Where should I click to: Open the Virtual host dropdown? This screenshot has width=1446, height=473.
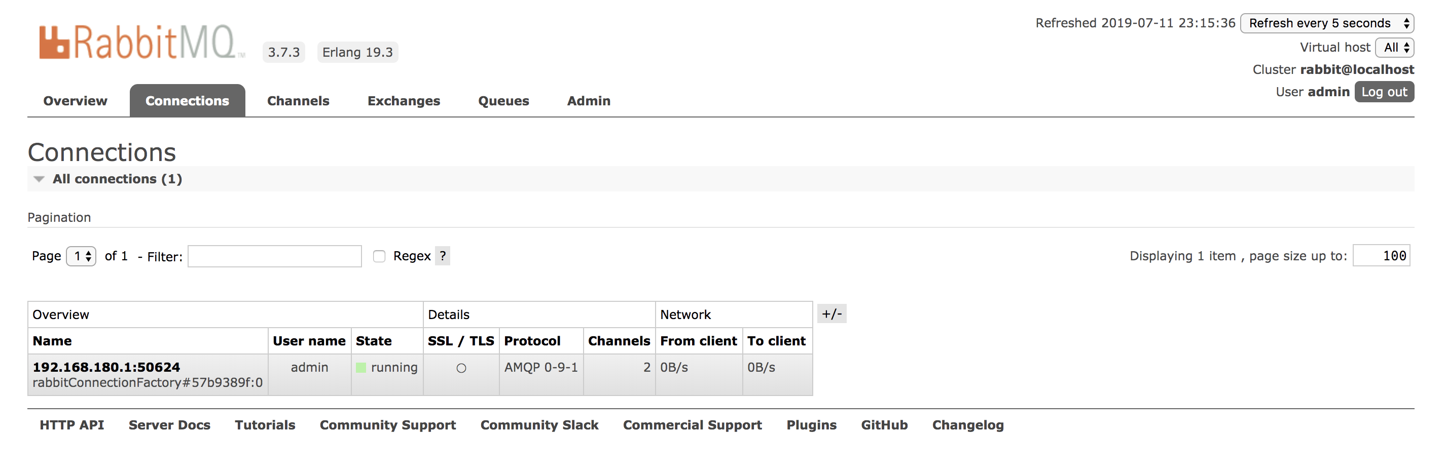[1394, 48]
